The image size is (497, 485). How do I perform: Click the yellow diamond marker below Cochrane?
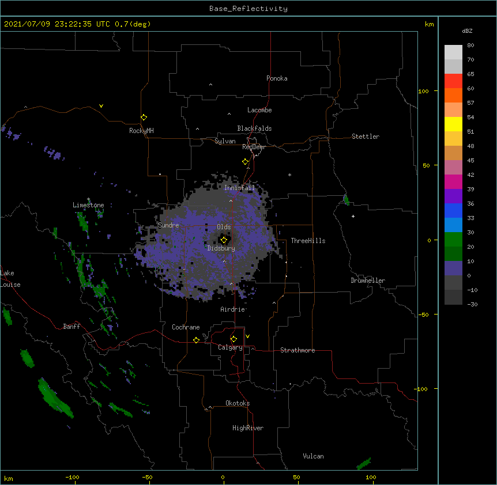[x=196, y=340]
